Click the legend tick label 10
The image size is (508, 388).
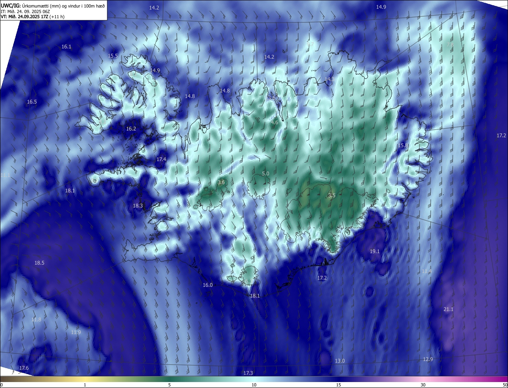point(254,385)
